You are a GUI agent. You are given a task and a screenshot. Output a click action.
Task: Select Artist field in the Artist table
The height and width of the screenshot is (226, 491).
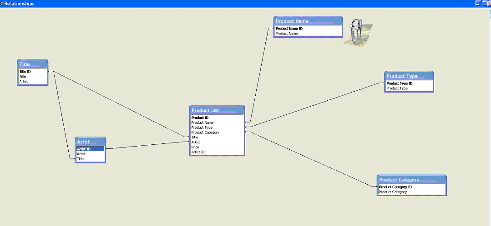point(90,154)
